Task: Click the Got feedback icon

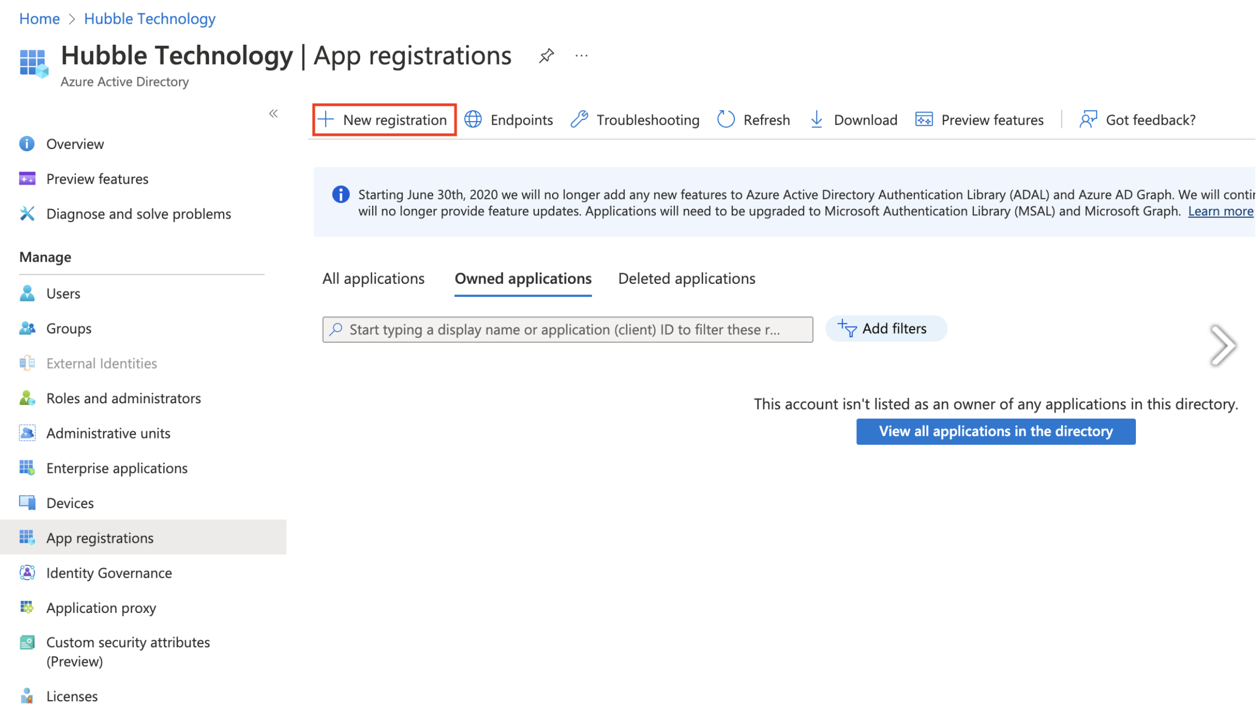Action: [x=1087, y=120]
